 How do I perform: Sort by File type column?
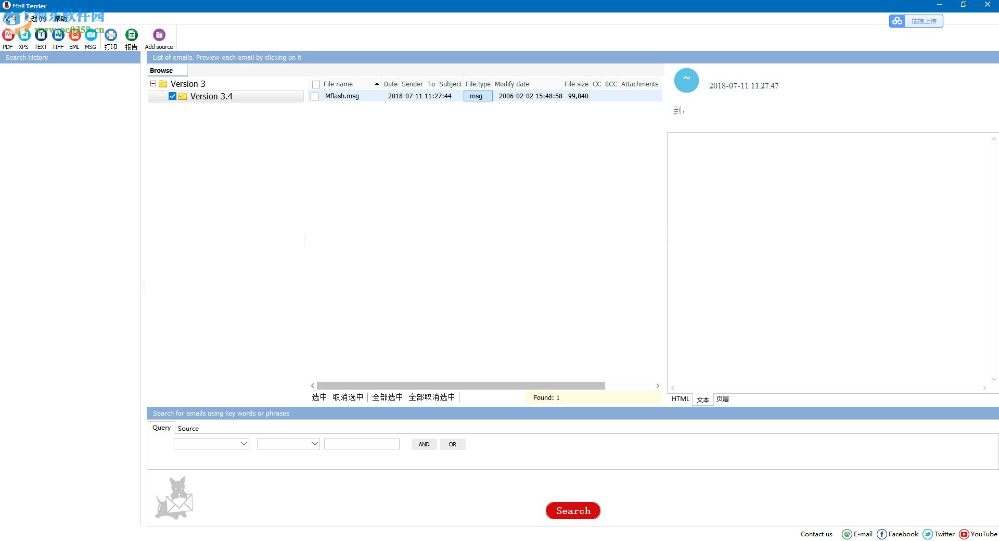tap(478, 84)
